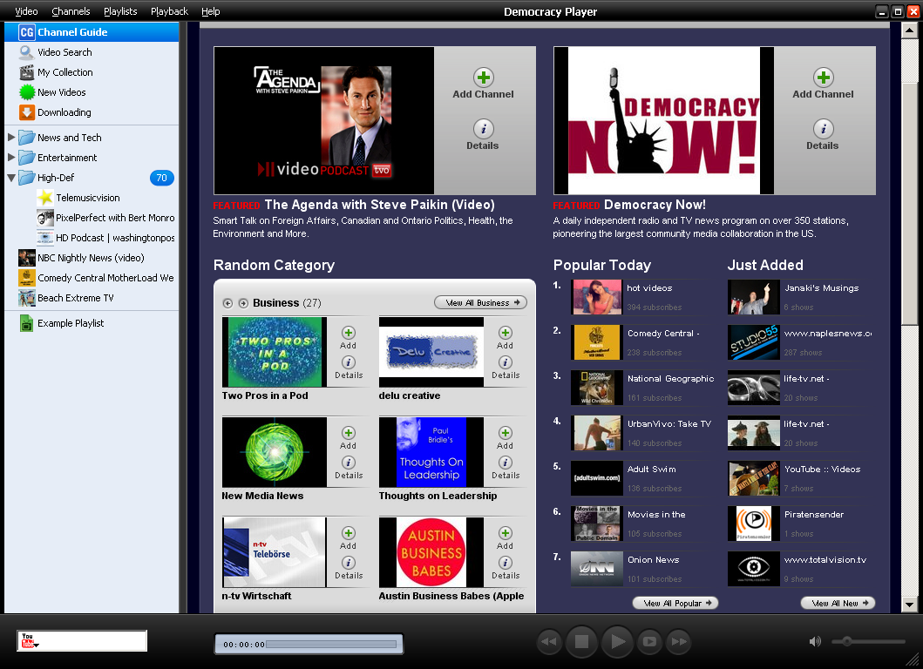Click View All Business button

[480, 302]
